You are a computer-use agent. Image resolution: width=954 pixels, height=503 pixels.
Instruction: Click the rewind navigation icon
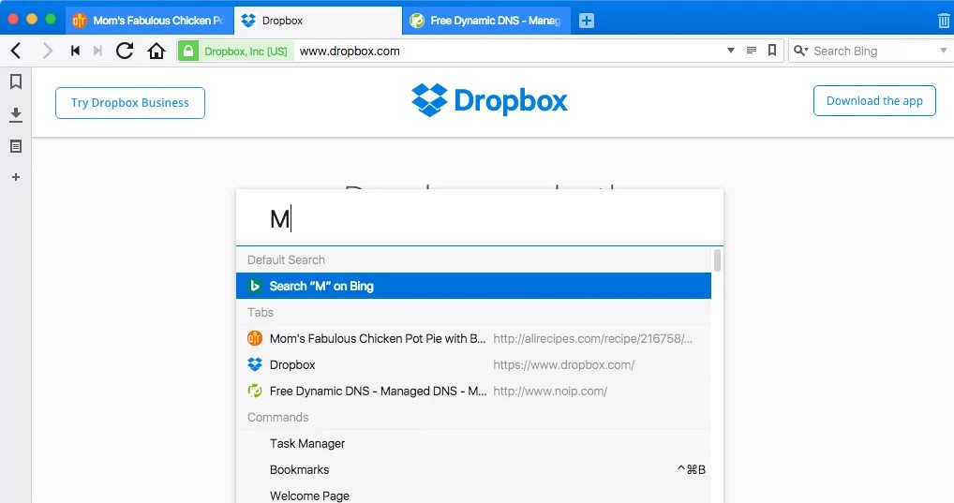point(76,52)
